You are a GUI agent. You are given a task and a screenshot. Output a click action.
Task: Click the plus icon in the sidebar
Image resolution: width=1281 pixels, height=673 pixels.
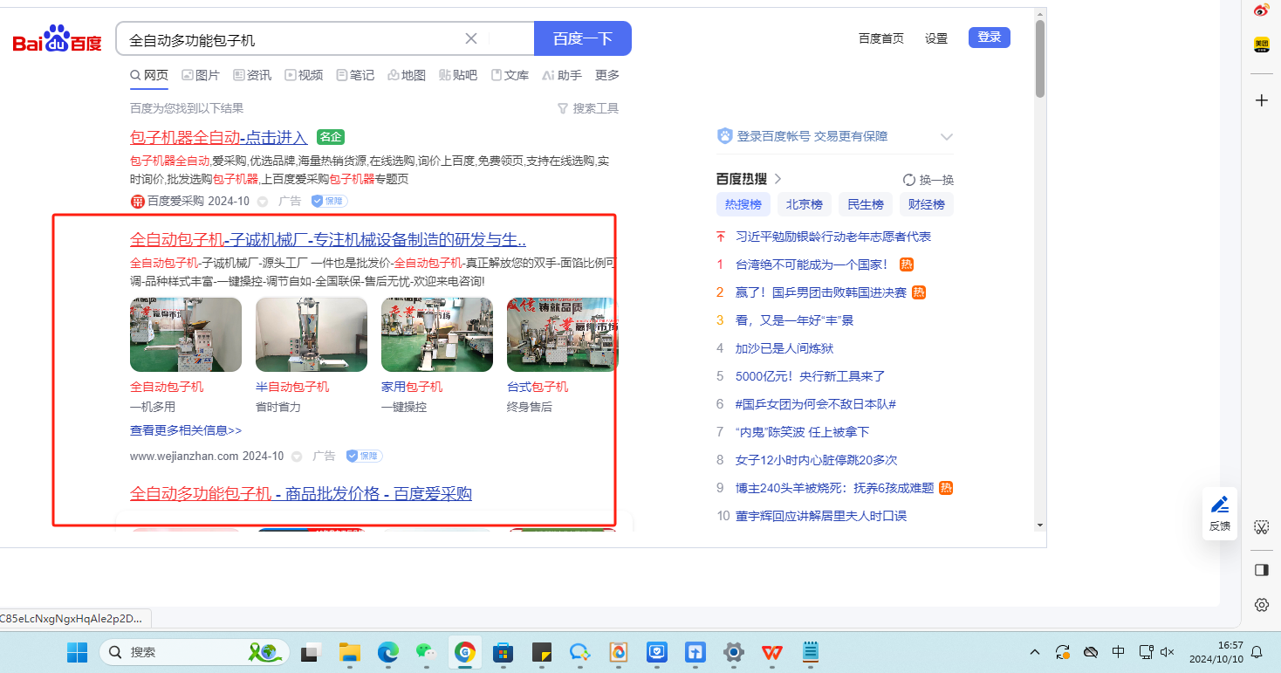point(1261,100)
